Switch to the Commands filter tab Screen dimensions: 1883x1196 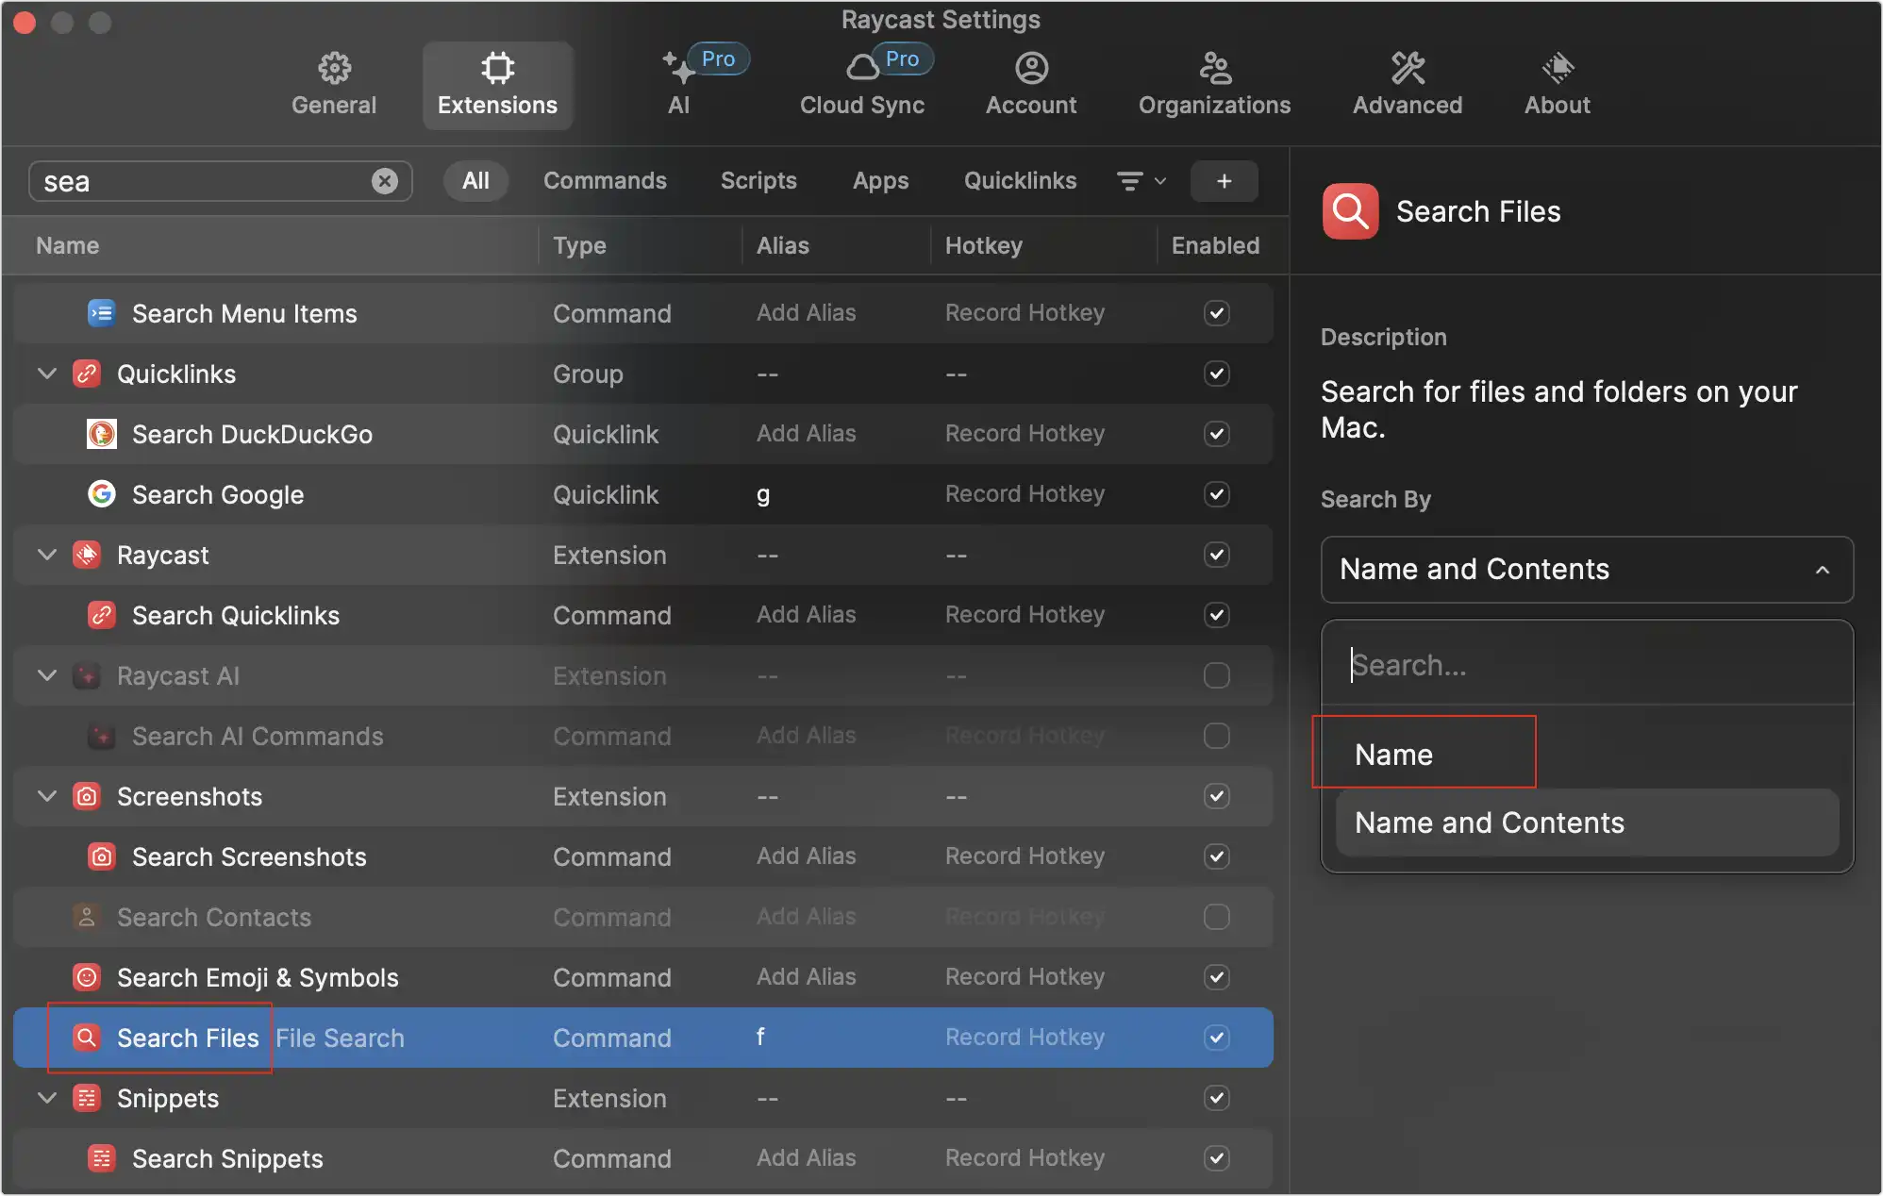click(x=605, y=181)
